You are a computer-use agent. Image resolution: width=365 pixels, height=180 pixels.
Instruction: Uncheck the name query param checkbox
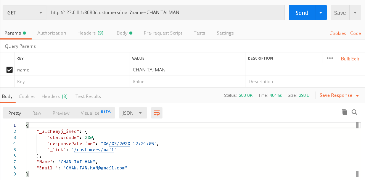tap(10, 70)
